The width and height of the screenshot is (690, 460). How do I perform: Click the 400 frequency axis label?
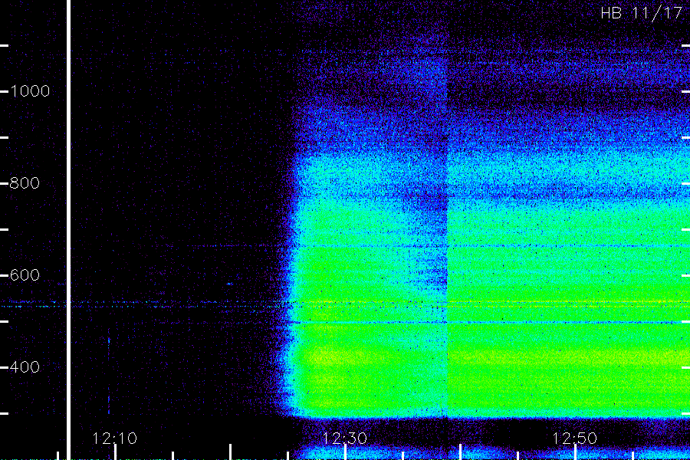tap(25, 367)
